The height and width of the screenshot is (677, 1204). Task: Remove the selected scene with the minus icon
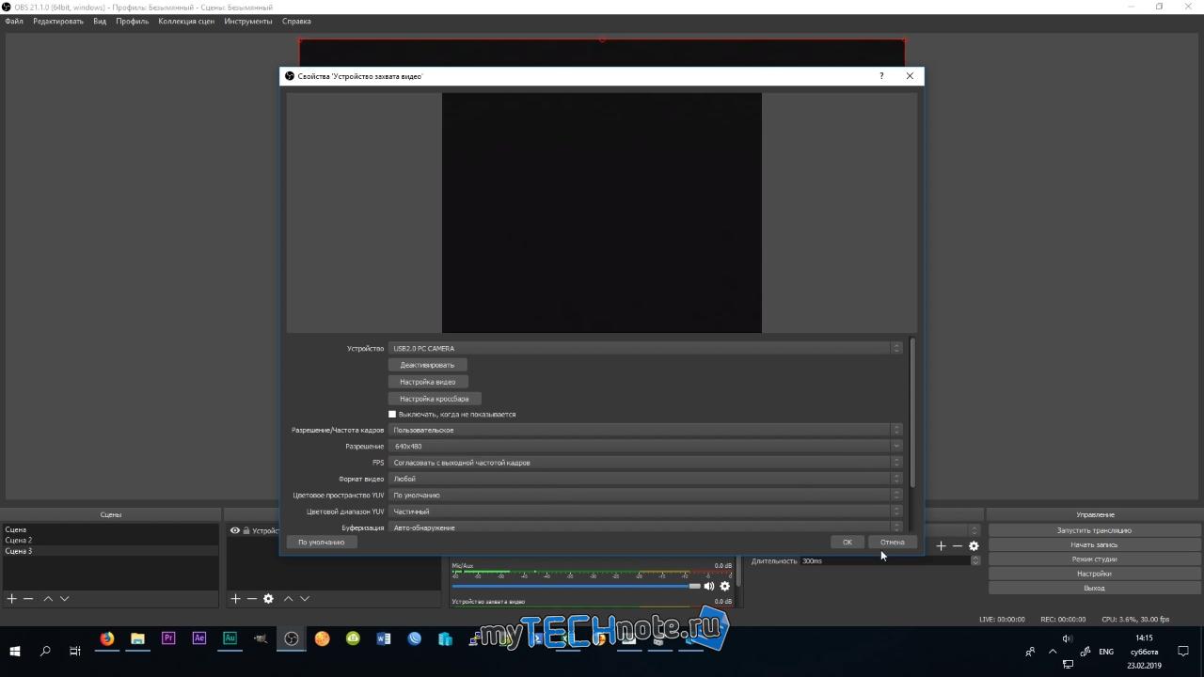point(28,599)
